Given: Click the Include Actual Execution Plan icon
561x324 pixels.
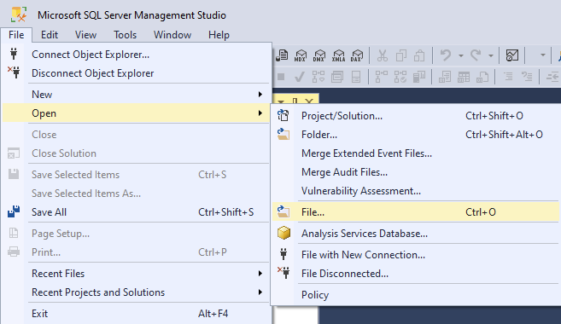Looking at the screenshot, I should tap(382, 77).
